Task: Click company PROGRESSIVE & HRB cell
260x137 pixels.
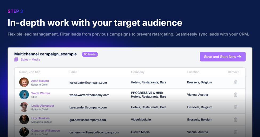Action: point(149,95)
